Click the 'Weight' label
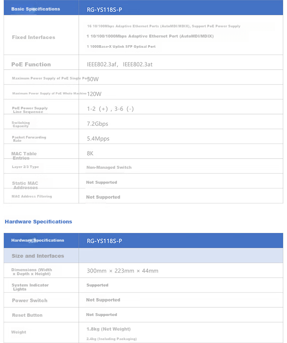The image size is (287, 343). tap(19, 332)
